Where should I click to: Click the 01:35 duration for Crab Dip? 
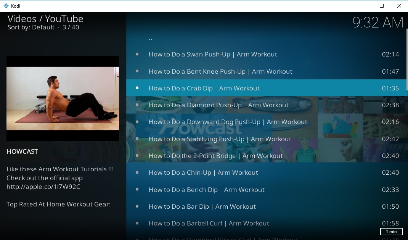point(390,88)
